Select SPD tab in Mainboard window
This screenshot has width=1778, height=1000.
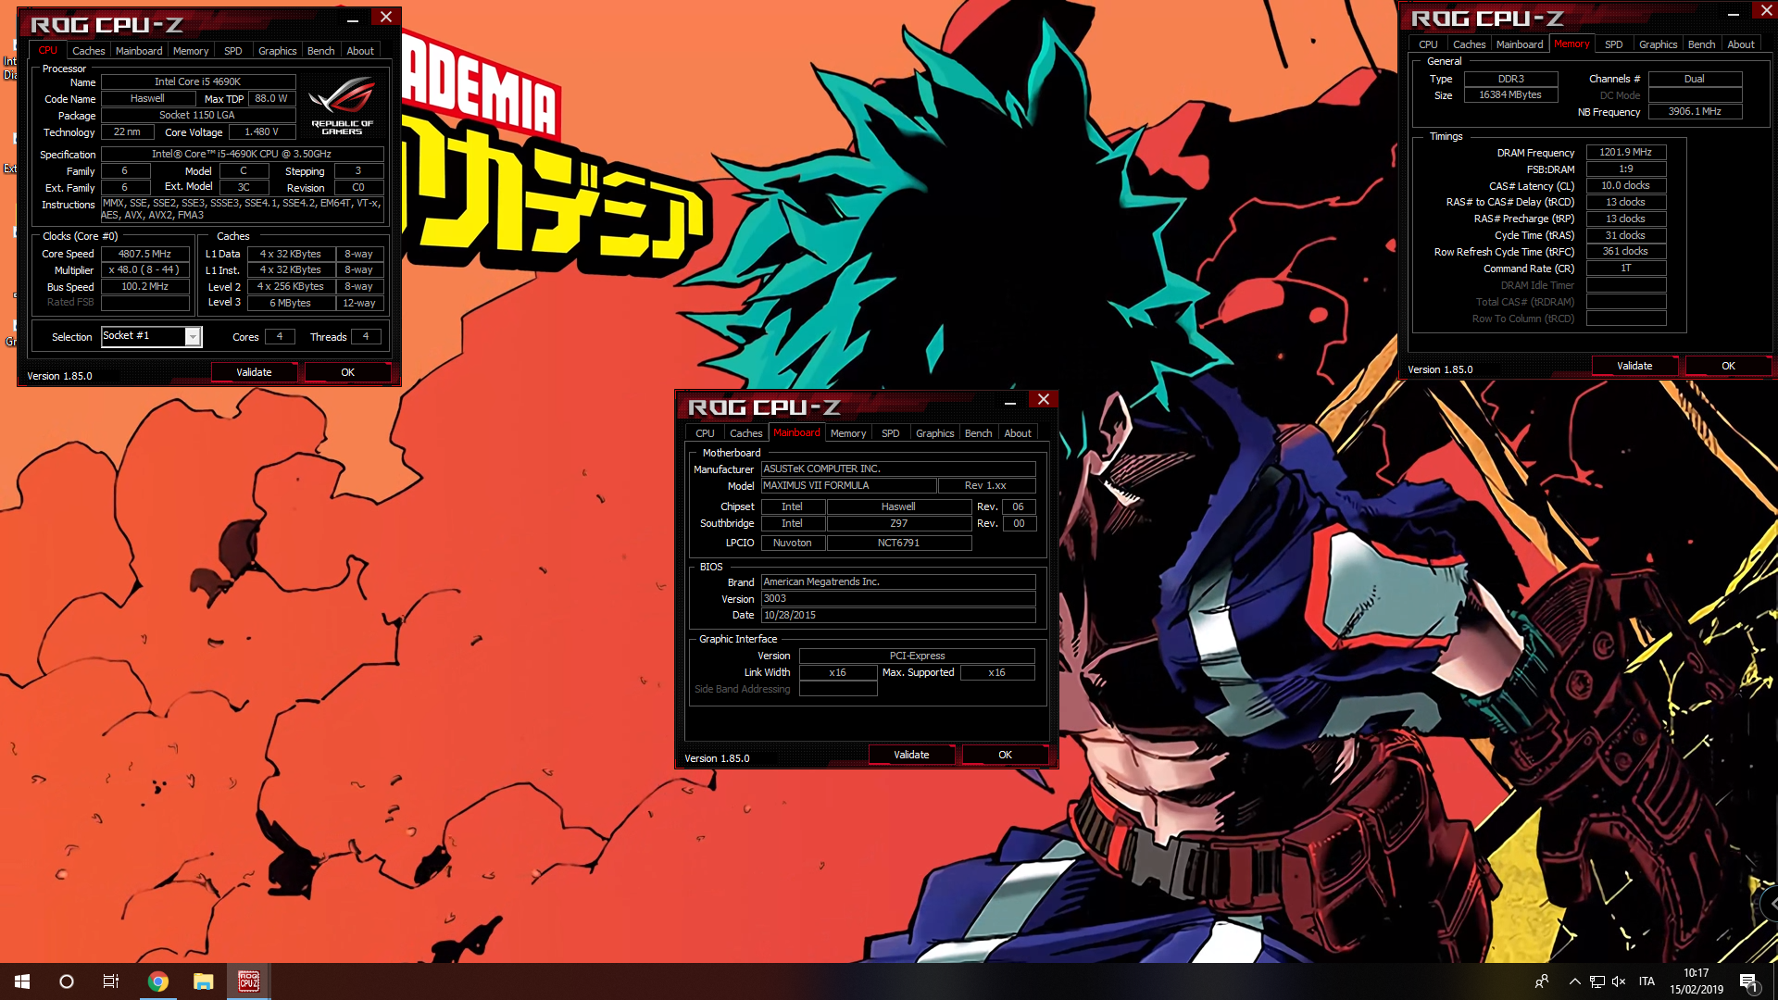pyautogui.click(x=891, y=433)
